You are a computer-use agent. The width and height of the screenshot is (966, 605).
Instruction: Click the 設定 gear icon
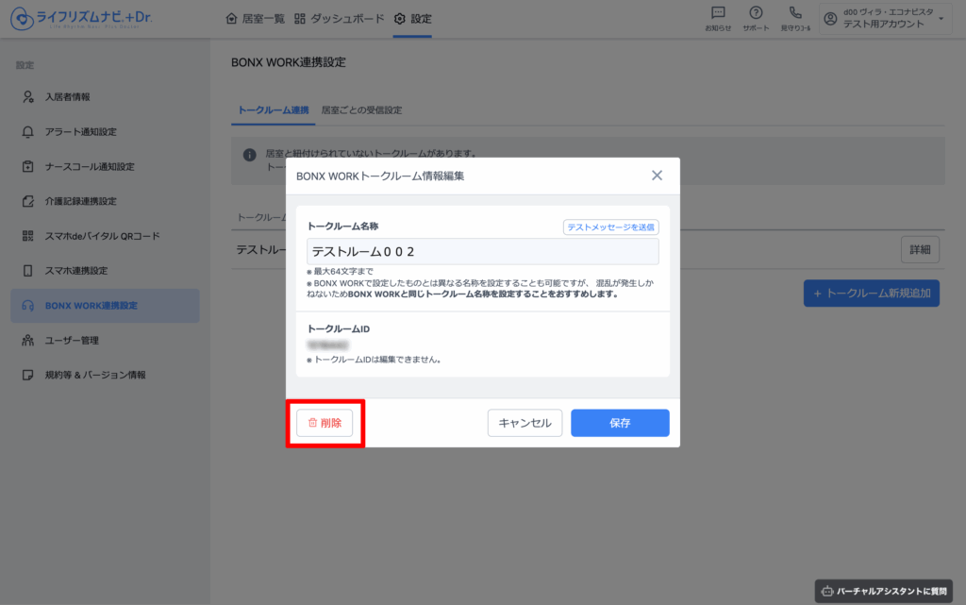click(x=400, y=19)
